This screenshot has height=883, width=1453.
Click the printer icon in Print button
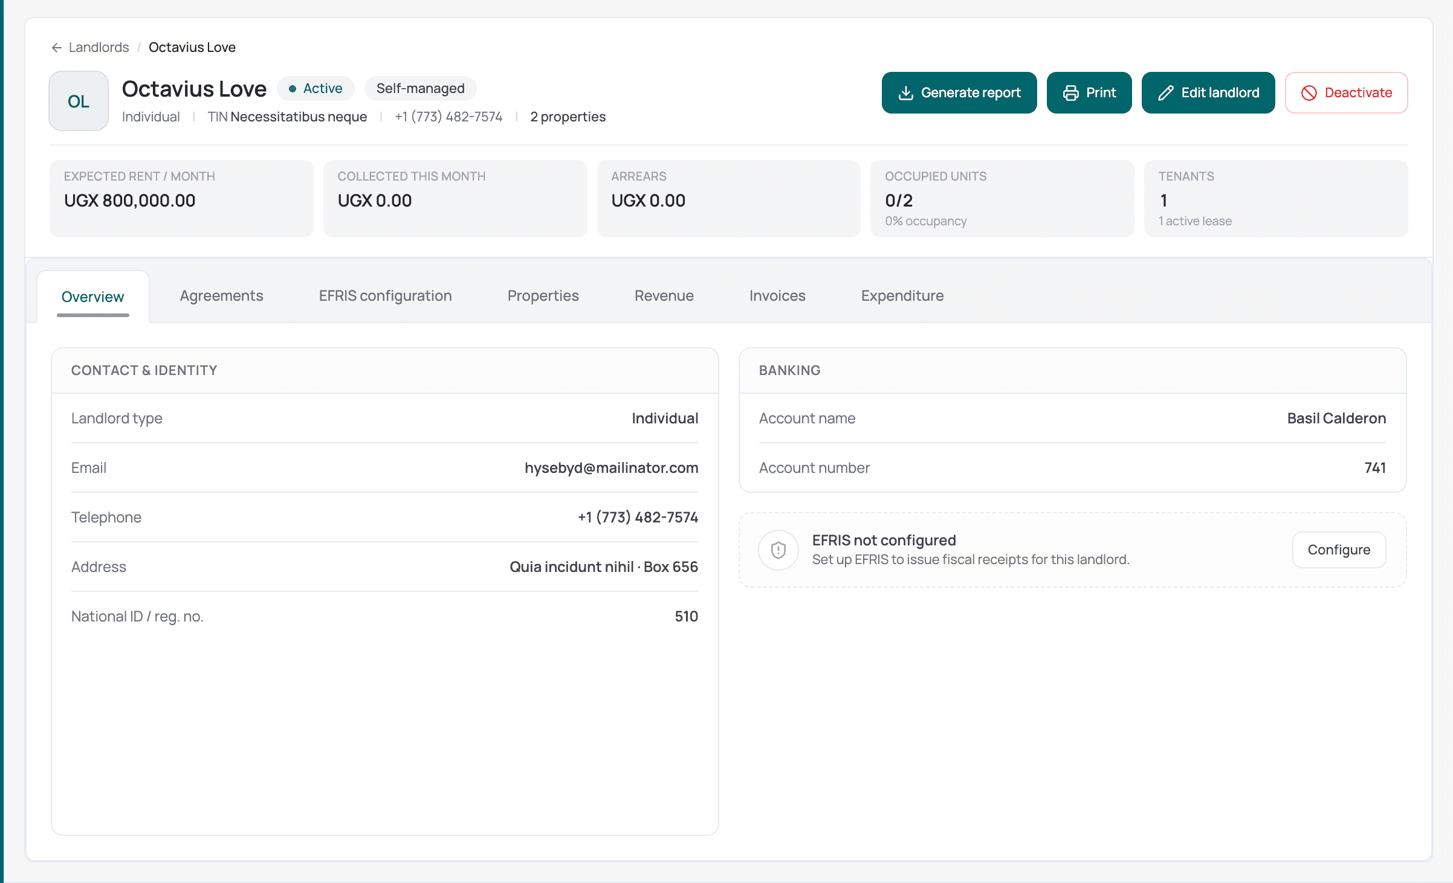[1070, 93]
